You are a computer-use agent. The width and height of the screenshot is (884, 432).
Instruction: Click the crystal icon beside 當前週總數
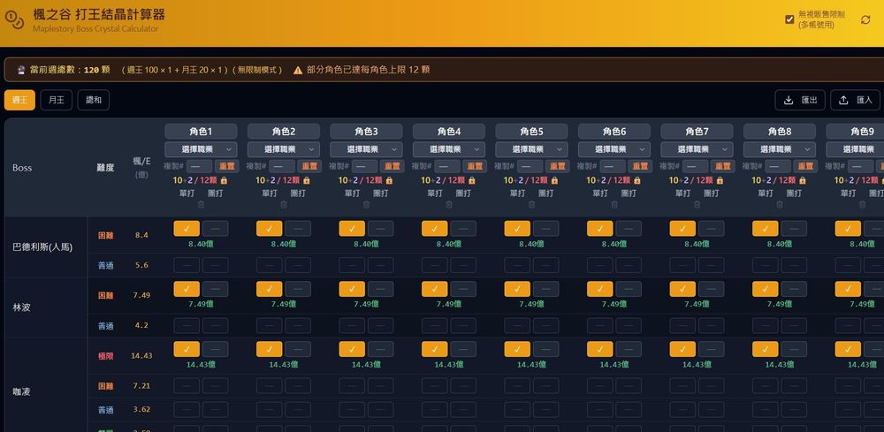click(x=21, y=70)
